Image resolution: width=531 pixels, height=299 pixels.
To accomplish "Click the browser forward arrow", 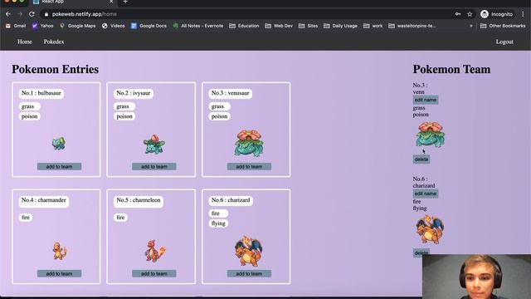I will (20, 14).
